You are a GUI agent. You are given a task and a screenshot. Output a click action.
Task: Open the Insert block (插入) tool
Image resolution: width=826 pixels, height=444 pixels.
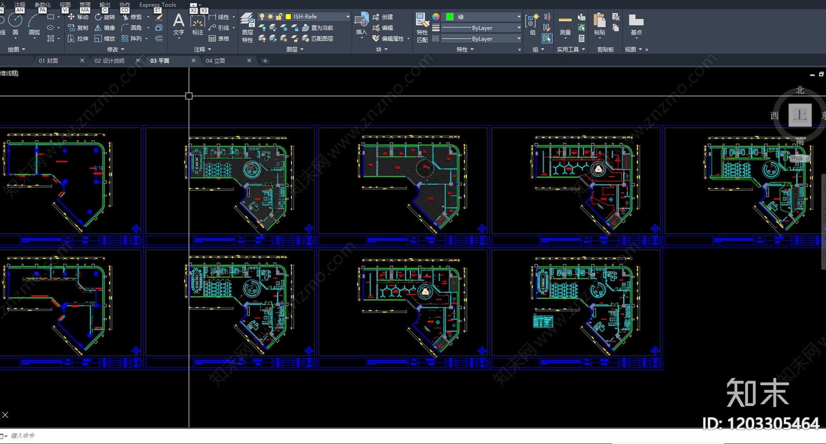361,24
